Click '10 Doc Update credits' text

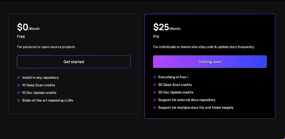[39, 93]
